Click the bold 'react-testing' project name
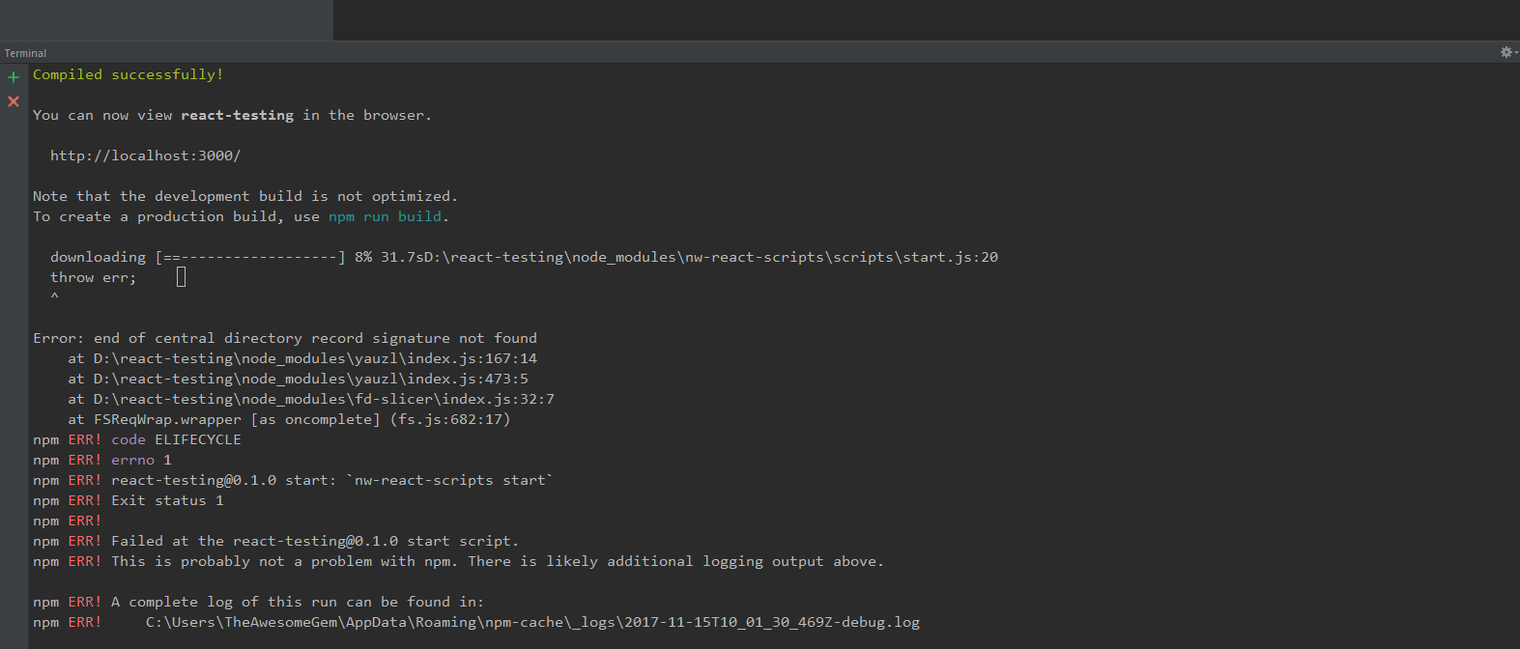 click(x=238, y=115)
